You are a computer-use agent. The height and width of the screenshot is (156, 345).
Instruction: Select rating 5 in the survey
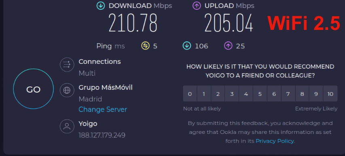(260, 94)
